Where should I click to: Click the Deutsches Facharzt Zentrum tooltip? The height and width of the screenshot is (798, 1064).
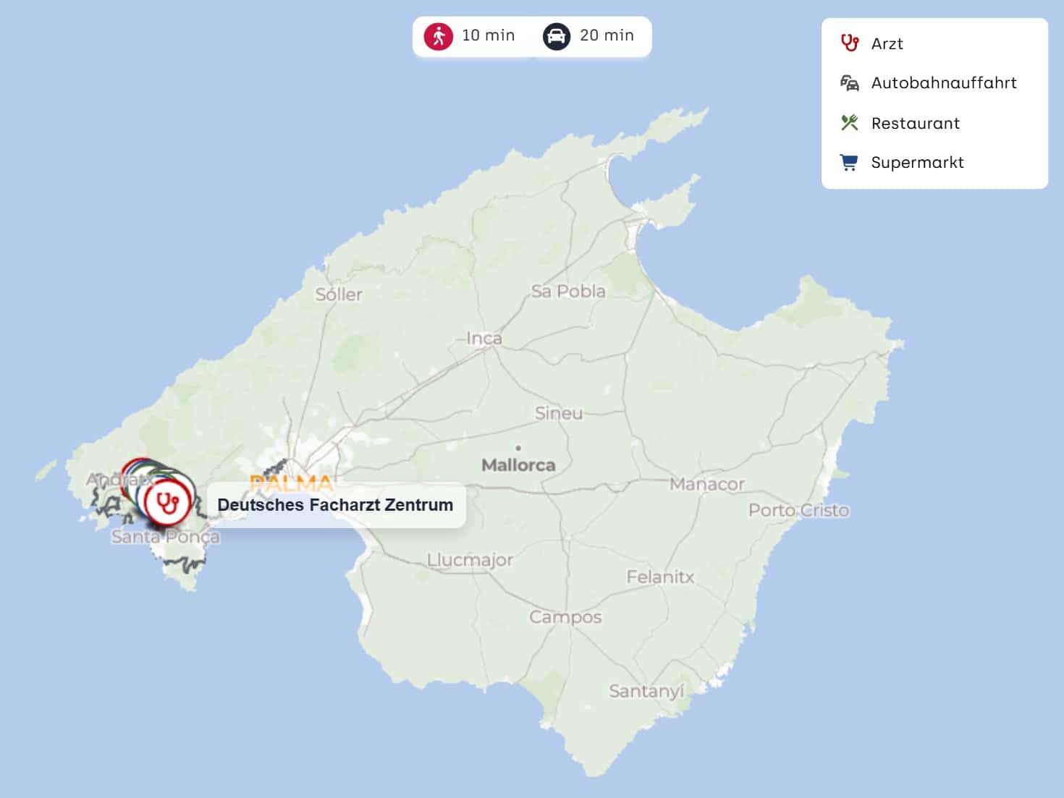tap(335, 505)
